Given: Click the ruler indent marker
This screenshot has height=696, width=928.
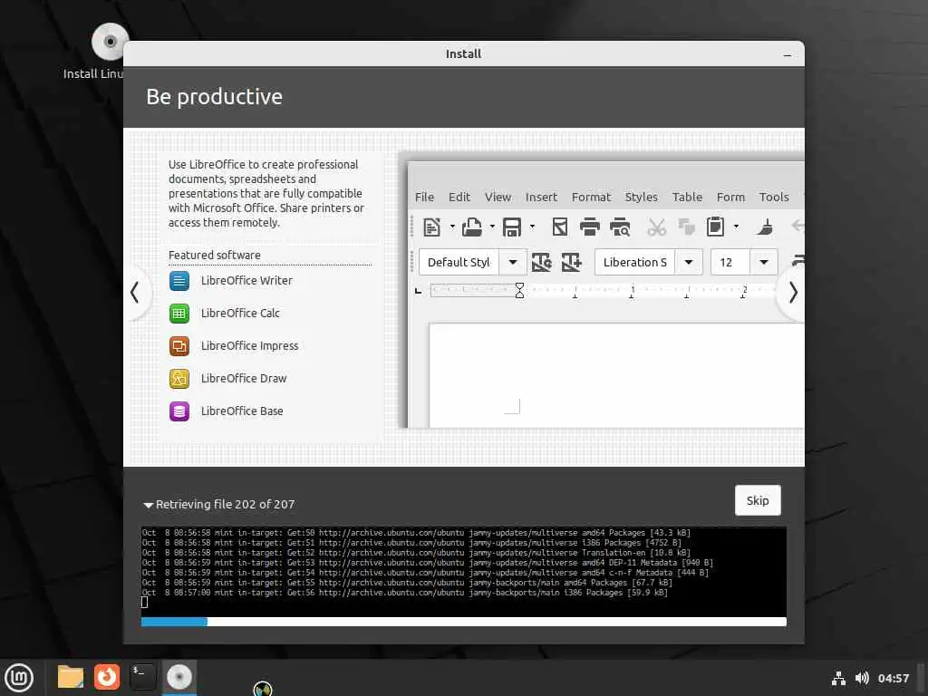Looking at the screenshot, I should coord(519,291).
